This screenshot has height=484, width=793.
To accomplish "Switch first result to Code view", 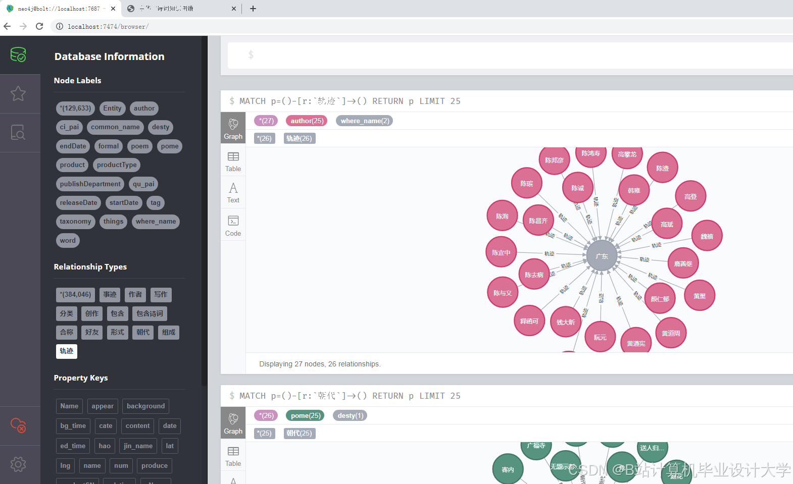I will 233,226.
